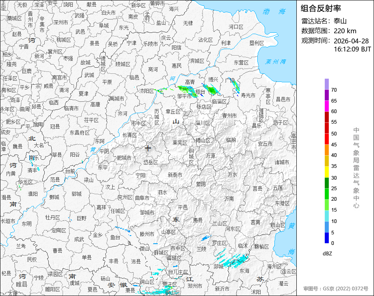Screen dimensions: 374x296
Task: Select the station name 泰山
Action: 340,21
